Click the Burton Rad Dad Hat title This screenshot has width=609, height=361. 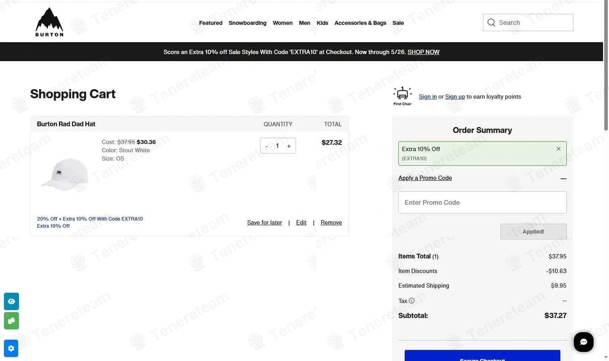pyautogui.click(x=66, y=124)
